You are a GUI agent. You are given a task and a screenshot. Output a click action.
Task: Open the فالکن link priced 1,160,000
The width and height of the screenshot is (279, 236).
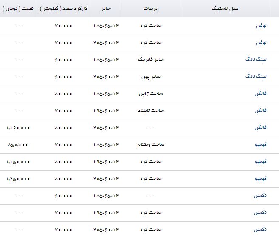coord(260,128)
